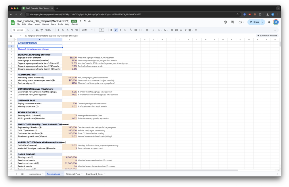Click the font size field
Screen dimensions: 289x187
point(102,30)
